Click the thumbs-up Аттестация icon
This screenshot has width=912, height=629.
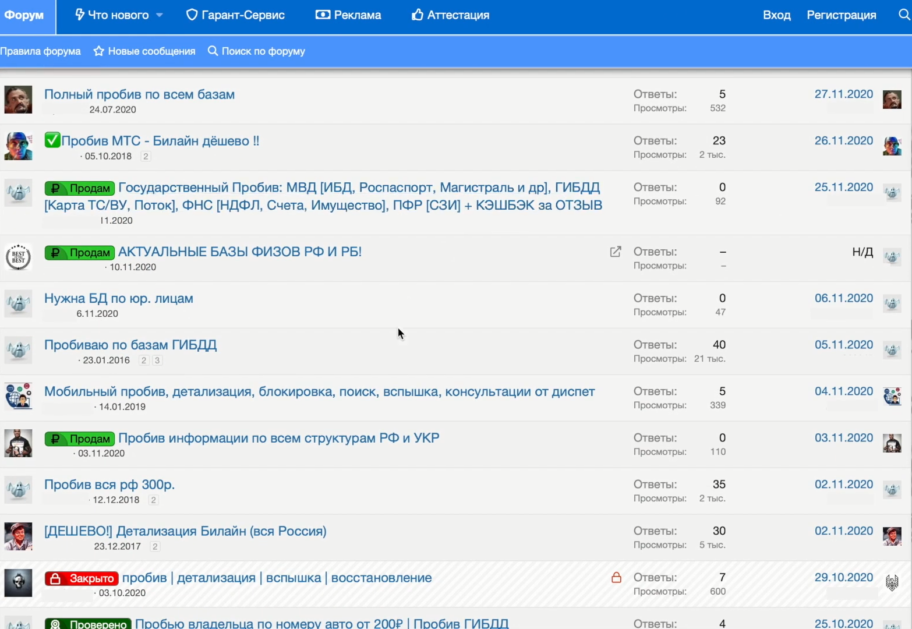coord(417,15)
